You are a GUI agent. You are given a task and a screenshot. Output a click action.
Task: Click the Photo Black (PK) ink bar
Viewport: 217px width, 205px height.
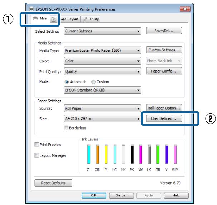click(x=132, y=154)
